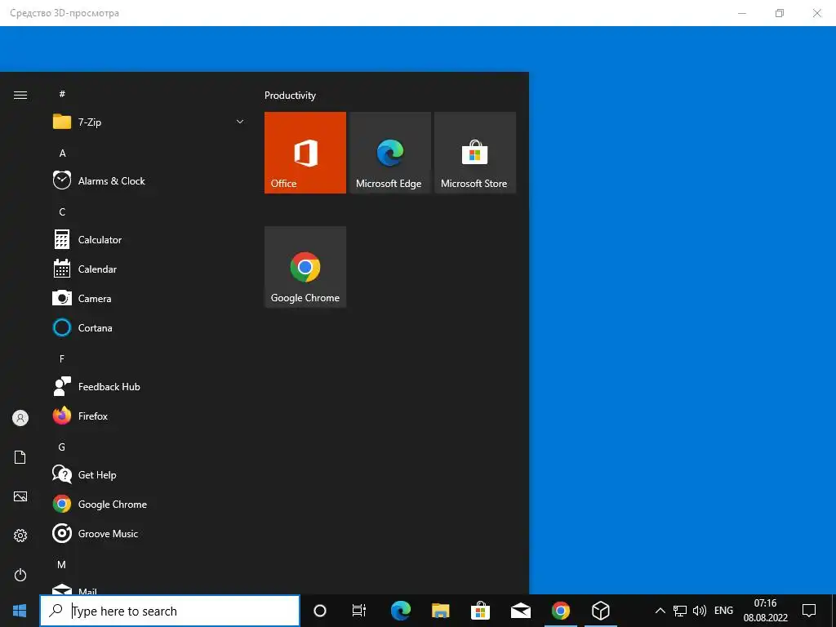Open File Explorer from taskbar
Viewport: 836px width, 627px height.
pos(440,611)
